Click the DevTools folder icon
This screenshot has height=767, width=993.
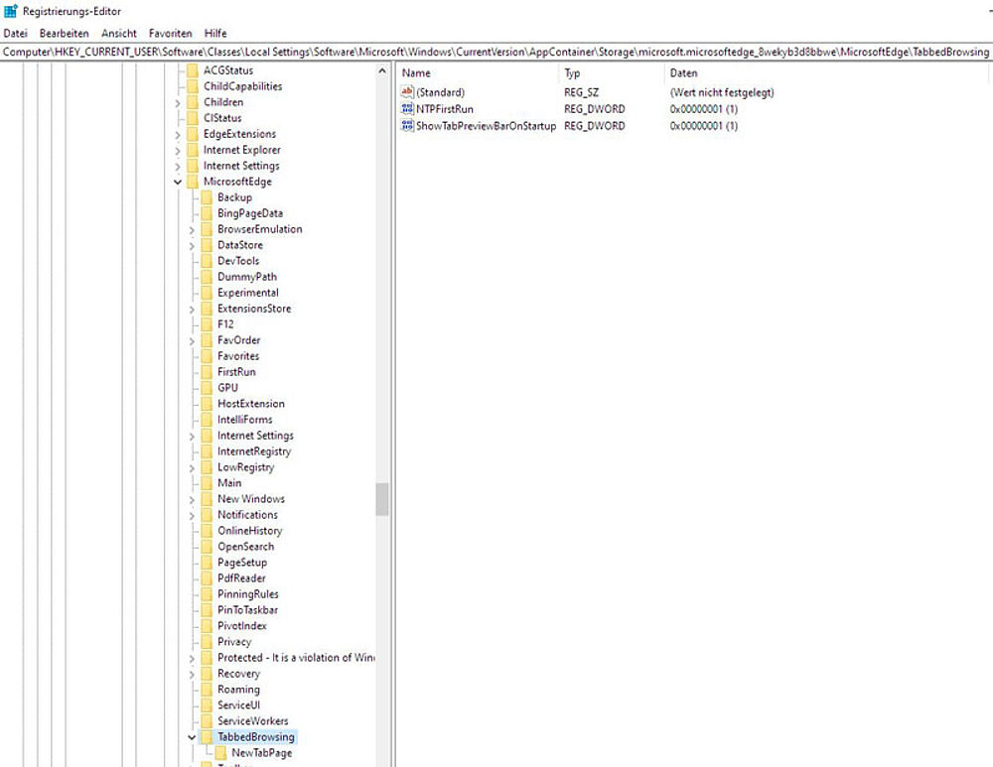pyautogui.click(x=207, y=261)
